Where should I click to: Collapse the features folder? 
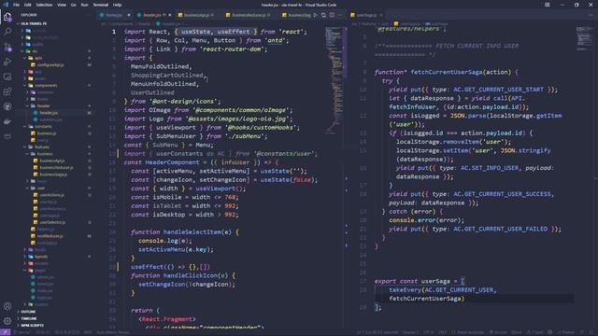(42, 147)
